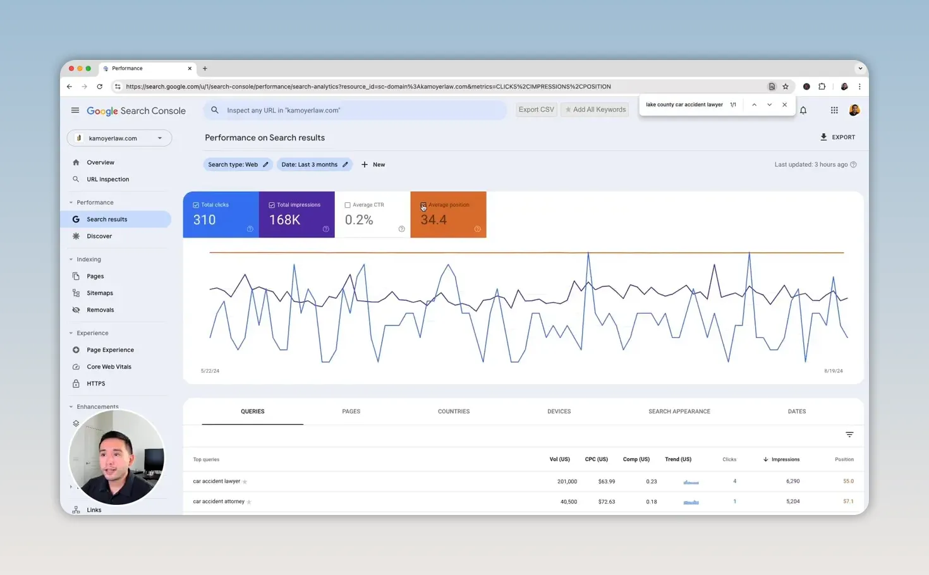
Task: Open a new browser tab
Action: (x=205, y=69)
